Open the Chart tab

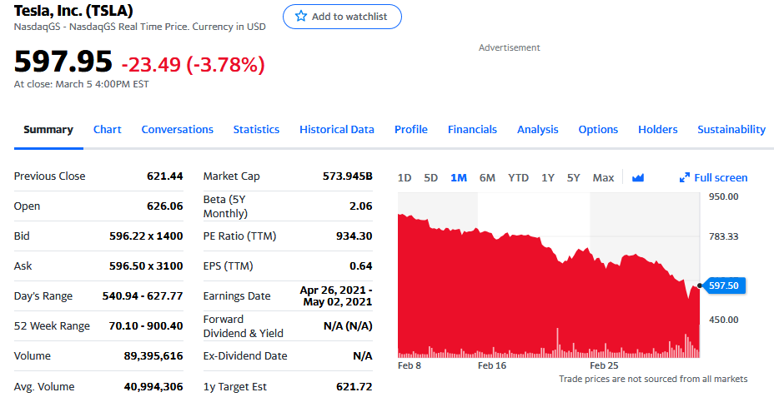pyautogui.click(x=107, y=129)
